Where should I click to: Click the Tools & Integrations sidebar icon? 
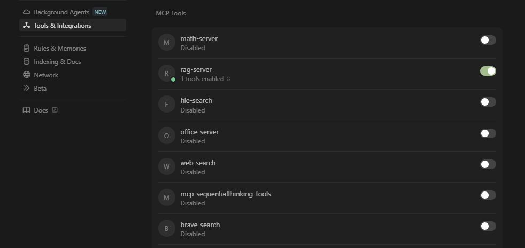point(26,25)
